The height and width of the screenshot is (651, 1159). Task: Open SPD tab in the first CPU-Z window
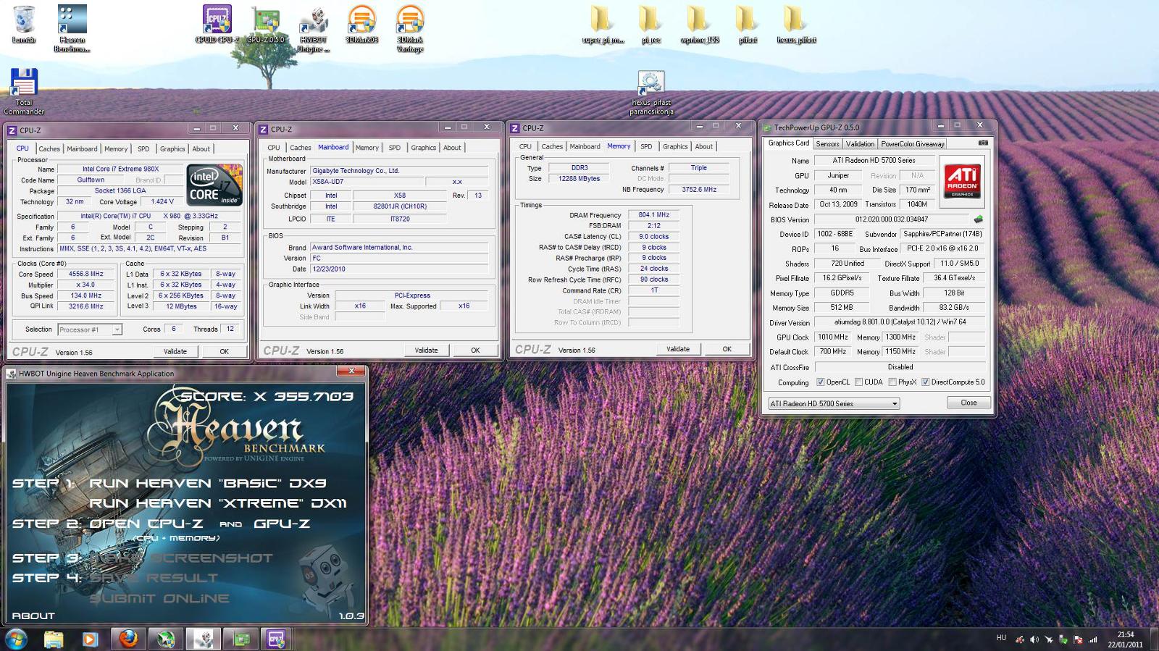(x=143, y=149)
